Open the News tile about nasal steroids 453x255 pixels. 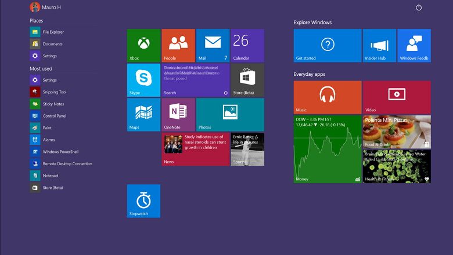(x=196, y=150)
